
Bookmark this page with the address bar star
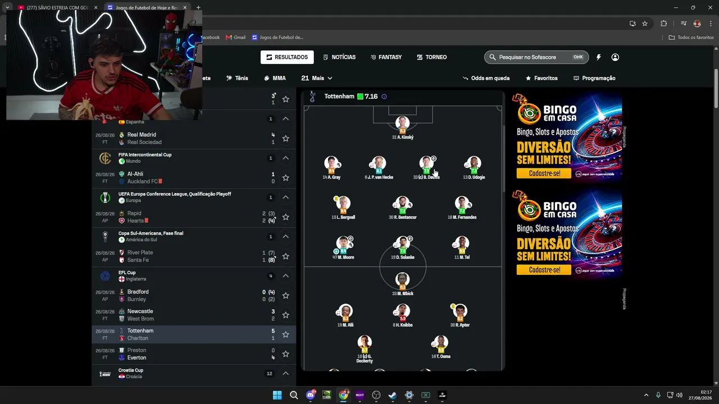click(645, 24)
